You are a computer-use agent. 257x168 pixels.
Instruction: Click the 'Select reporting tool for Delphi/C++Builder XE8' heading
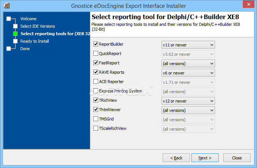click(165, 17)
